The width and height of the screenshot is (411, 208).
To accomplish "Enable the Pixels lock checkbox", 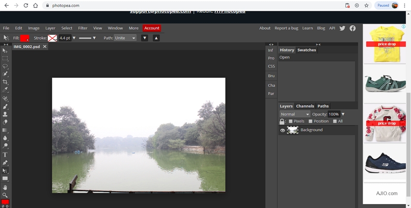I will (291, 121).
